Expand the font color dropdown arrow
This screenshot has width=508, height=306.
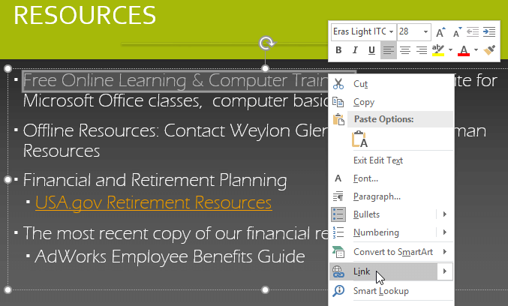(x=476, y=49)
